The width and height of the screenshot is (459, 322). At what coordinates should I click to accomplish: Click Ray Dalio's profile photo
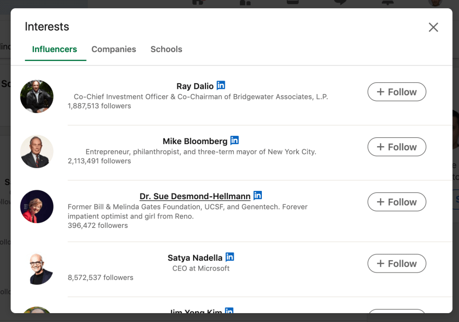[x=37, y=96]
